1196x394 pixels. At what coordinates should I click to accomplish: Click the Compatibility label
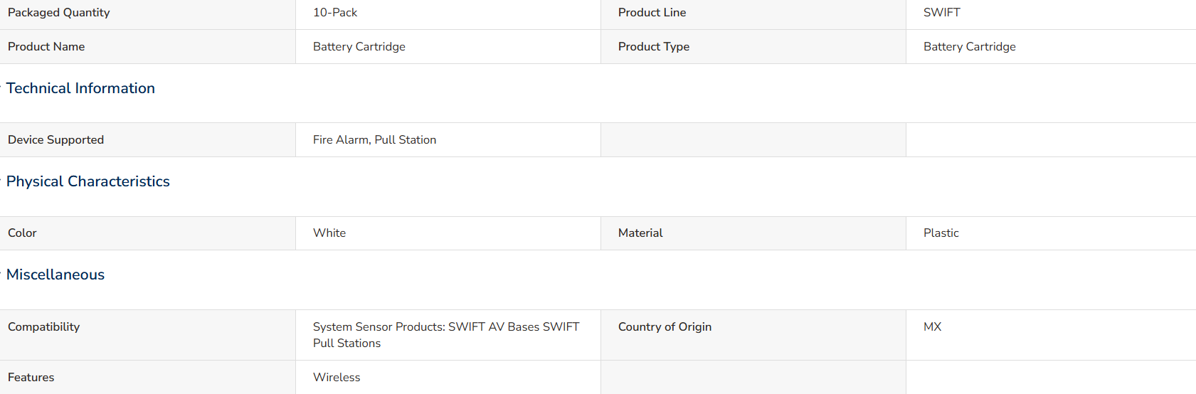coord(44,327)
